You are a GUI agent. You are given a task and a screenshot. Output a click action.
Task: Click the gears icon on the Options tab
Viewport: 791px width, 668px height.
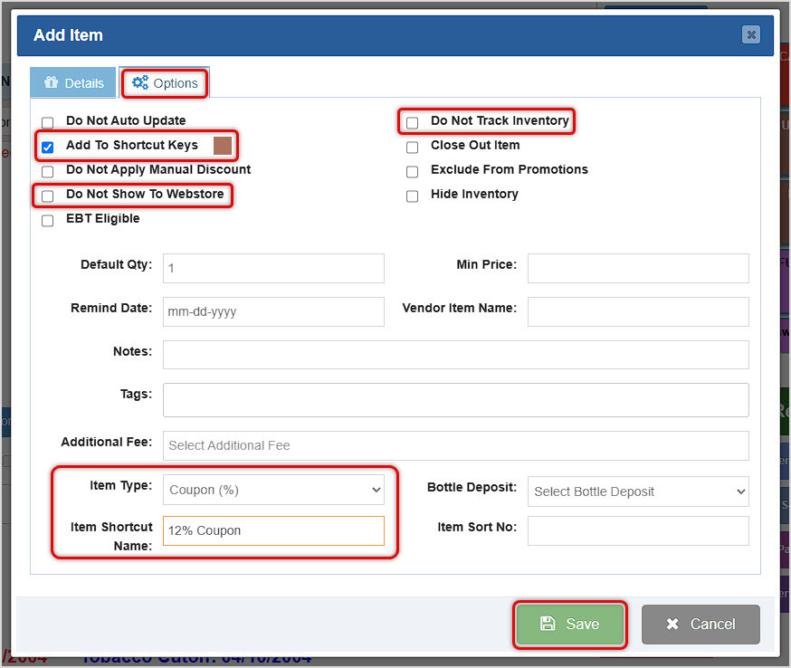pyautogui.click(x=141, y=82)
